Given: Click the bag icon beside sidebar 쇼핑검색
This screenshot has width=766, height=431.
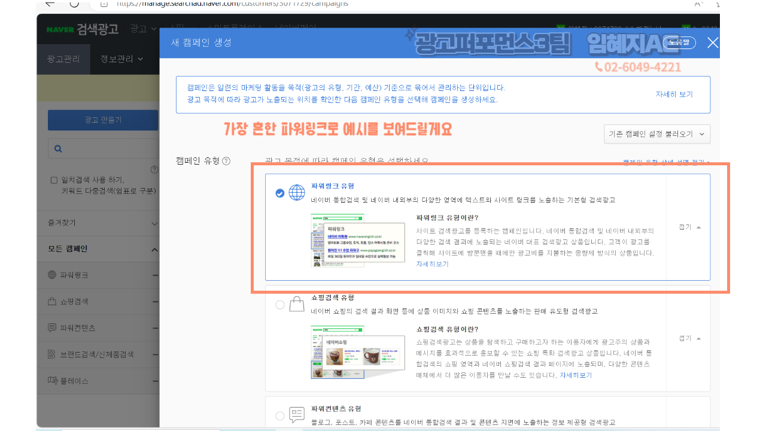Looking at the screenshot, I should 52,301.
